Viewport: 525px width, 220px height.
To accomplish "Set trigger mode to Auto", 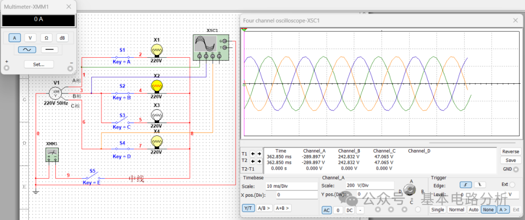I will [473, 210].
